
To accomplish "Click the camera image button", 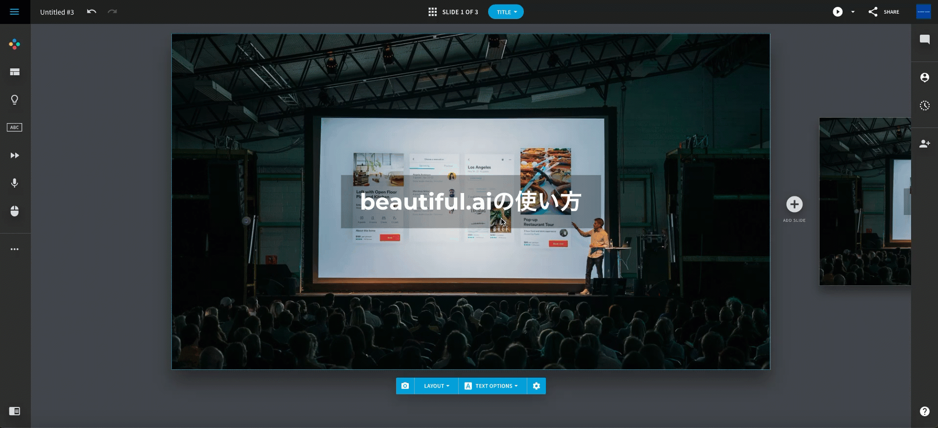I will pos(405,386).
